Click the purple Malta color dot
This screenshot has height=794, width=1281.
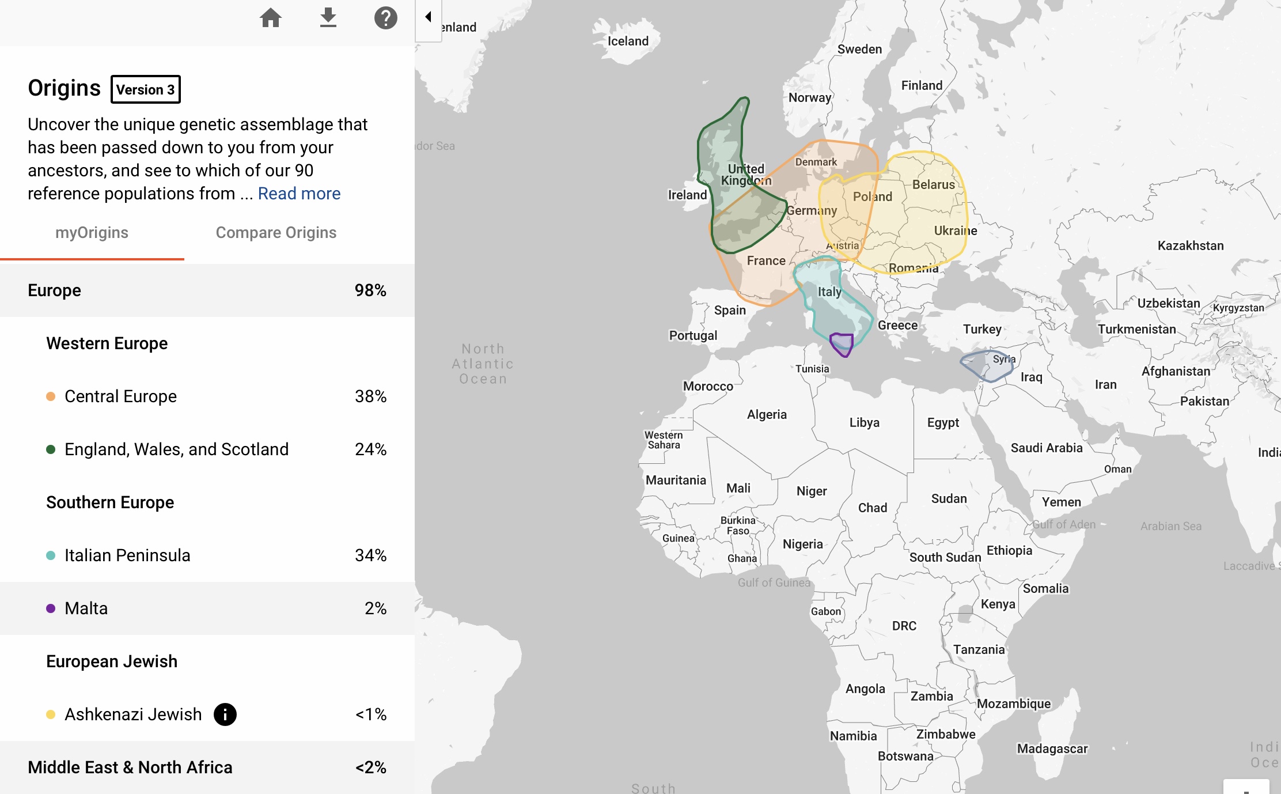coord(51,608)
